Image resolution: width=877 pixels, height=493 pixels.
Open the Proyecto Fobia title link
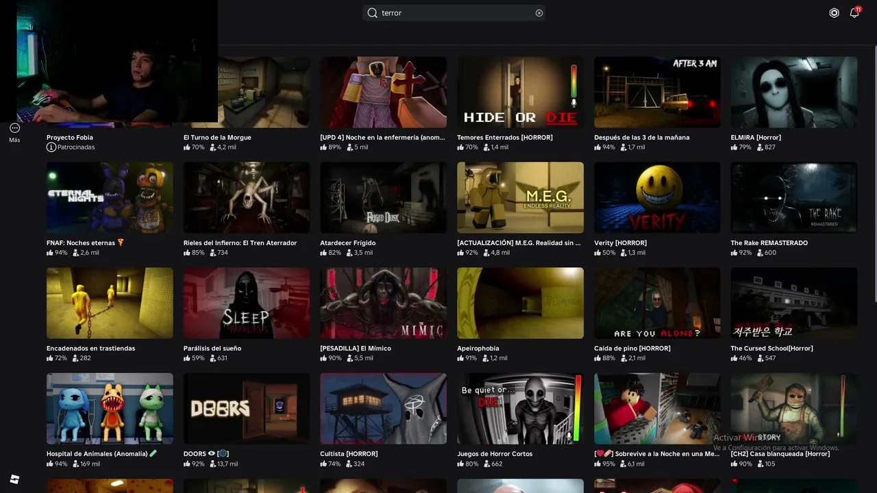(x=70, y=138)
